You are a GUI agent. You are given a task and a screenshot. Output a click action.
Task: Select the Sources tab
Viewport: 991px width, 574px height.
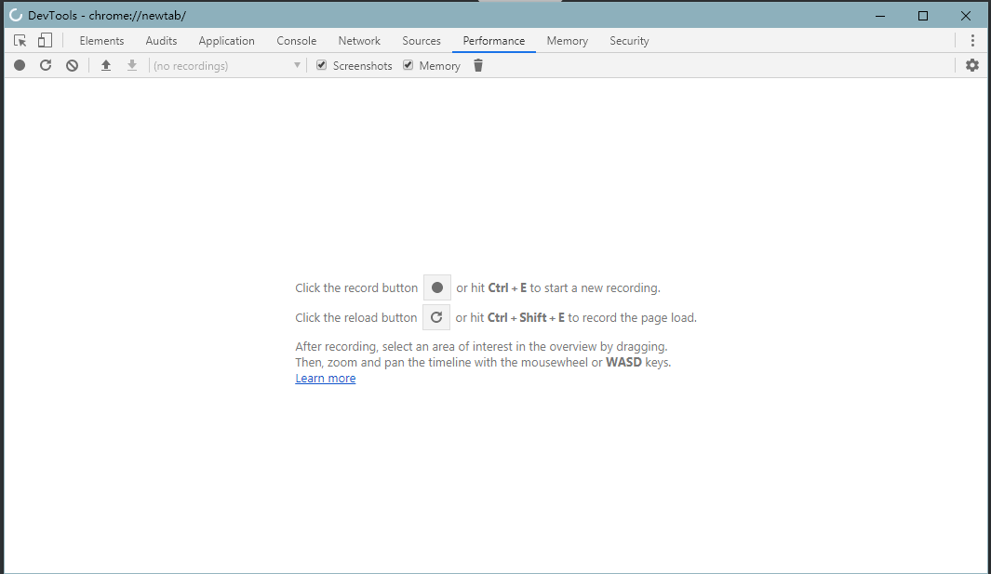tap(422, 41)
